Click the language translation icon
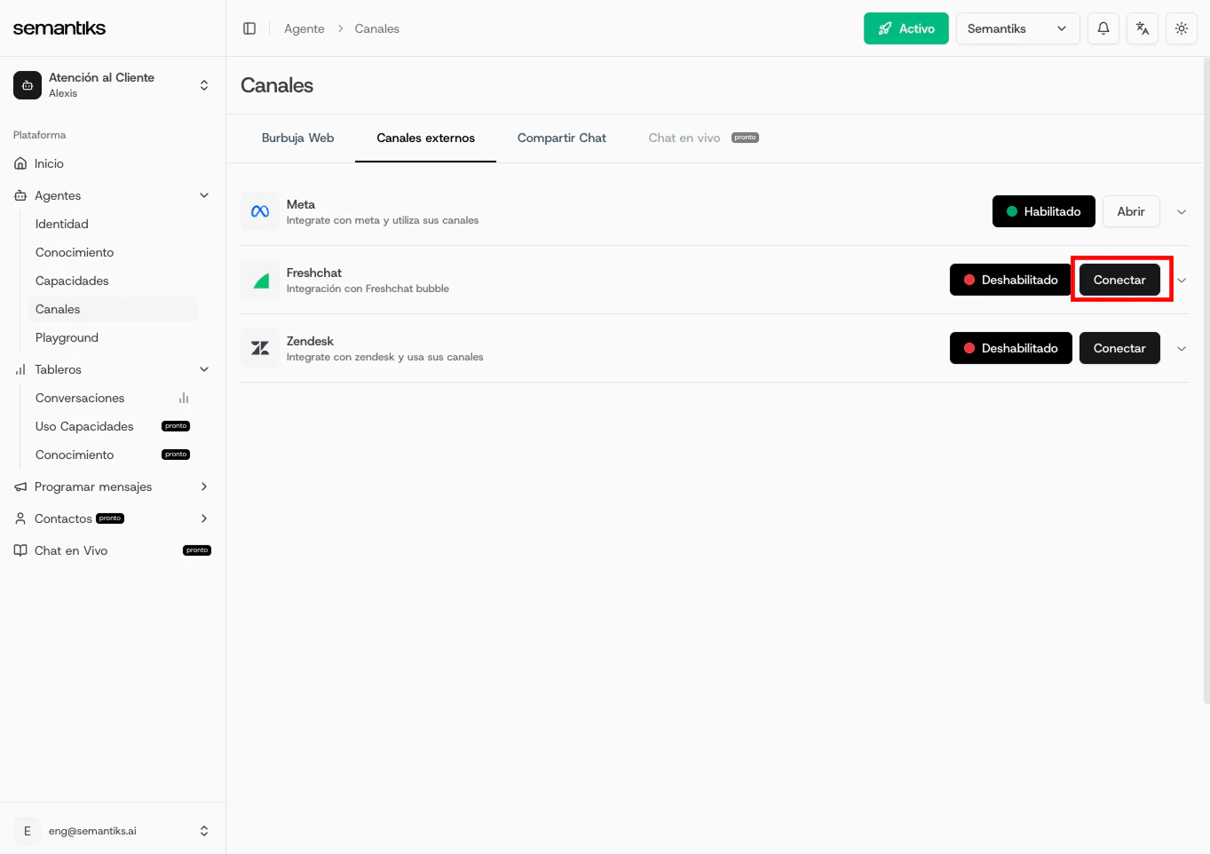The width and height of the screenshot is (1210, 854). [1142, 28]
